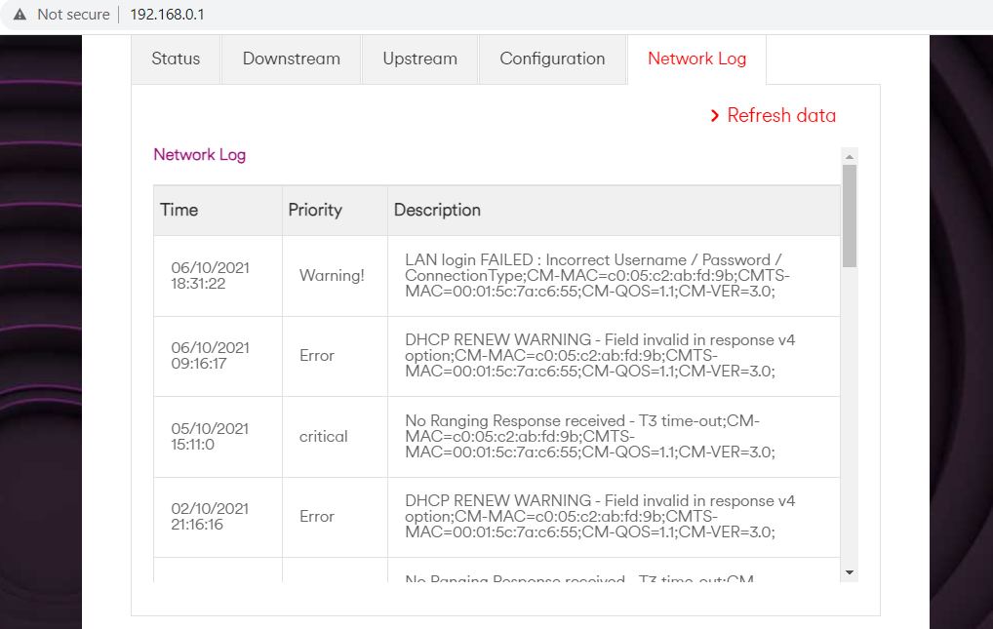993x629 pixels.
Task: Switch to the Downstream tab
Action: coord(291,59)
